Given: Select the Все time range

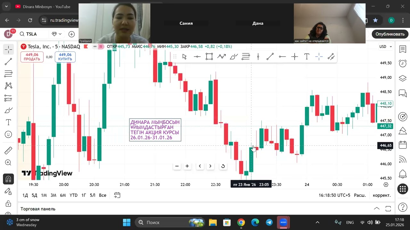Looking at the screenshot, I should (102, 195).
